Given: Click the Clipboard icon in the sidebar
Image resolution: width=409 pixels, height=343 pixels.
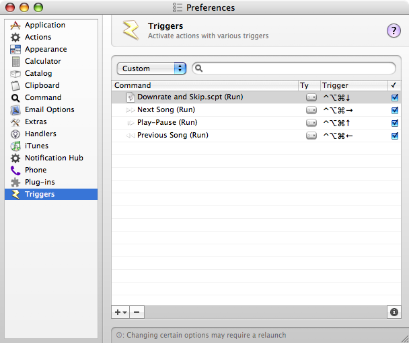Looking at the screenshot, I should (x=15, y=86).
